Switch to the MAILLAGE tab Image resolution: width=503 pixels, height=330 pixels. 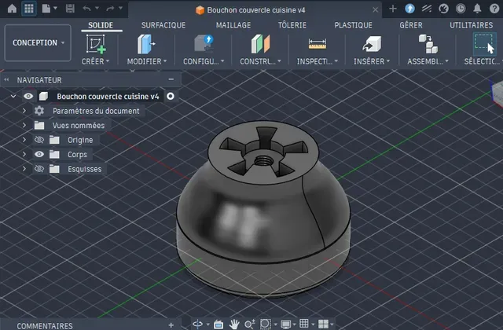pyautogui.click(x=233, y=25)
